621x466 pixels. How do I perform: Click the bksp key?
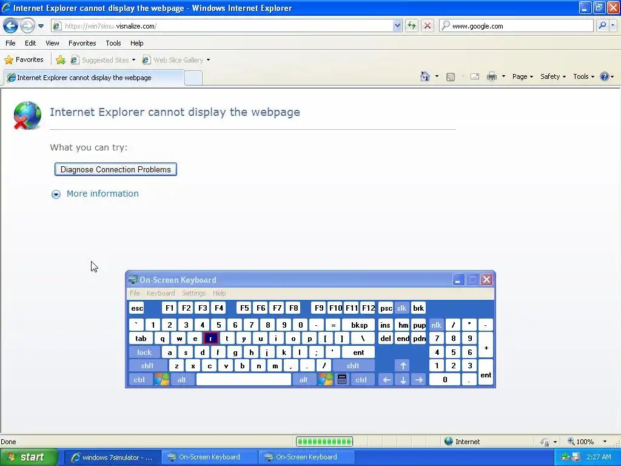click(x=359, y=325)
